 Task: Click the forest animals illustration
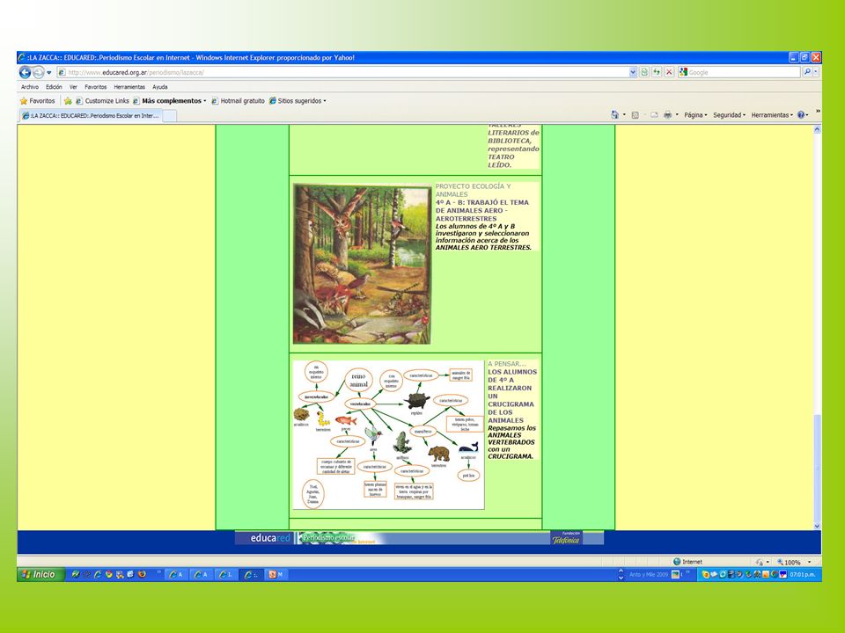(362, 264)
